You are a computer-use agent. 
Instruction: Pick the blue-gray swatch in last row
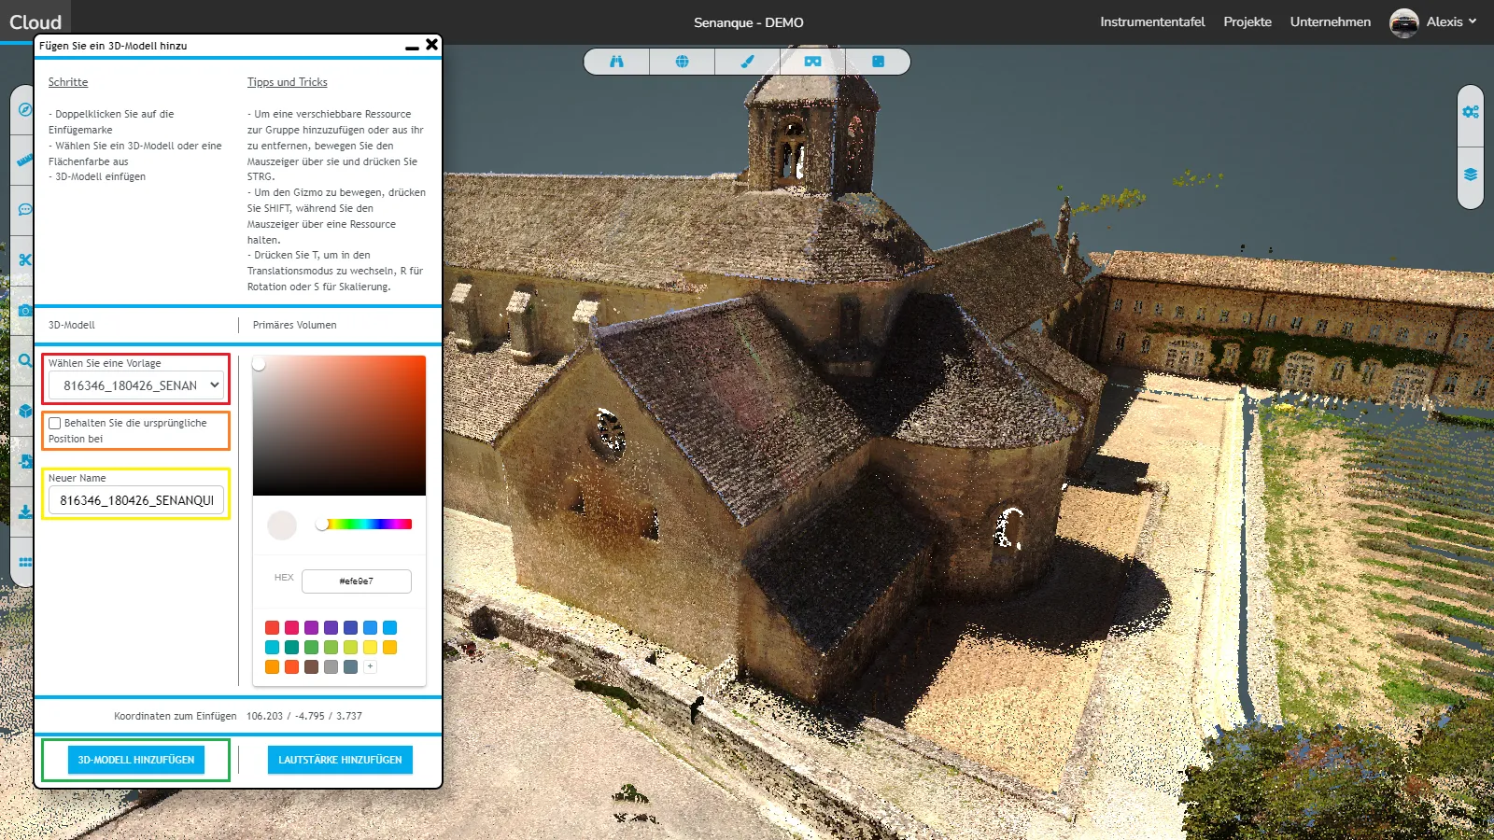point(350,666)
